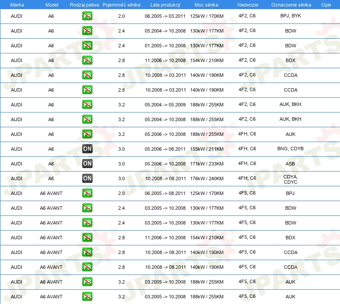
Task: Click the Nadwozie column header
Action: pos(248,5)
